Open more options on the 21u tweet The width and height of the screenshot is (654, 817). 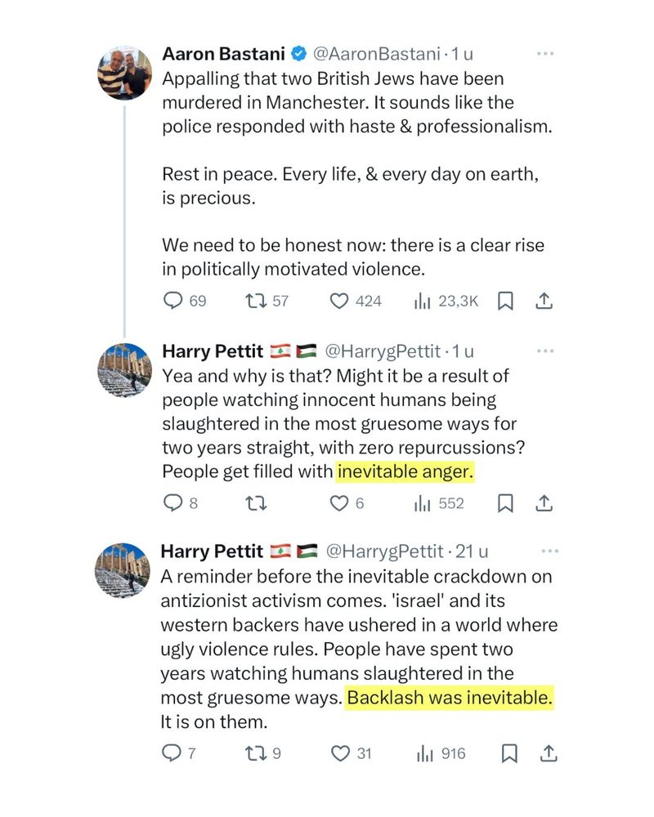[549, 551]
